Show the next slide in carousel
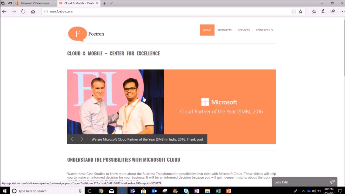The height and width of the screenshot is (194, 345). [82, 139]
